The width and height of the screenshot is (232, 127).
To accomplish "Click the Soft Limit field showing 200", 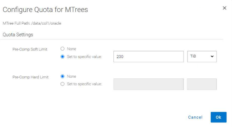I will pos(148,56).
